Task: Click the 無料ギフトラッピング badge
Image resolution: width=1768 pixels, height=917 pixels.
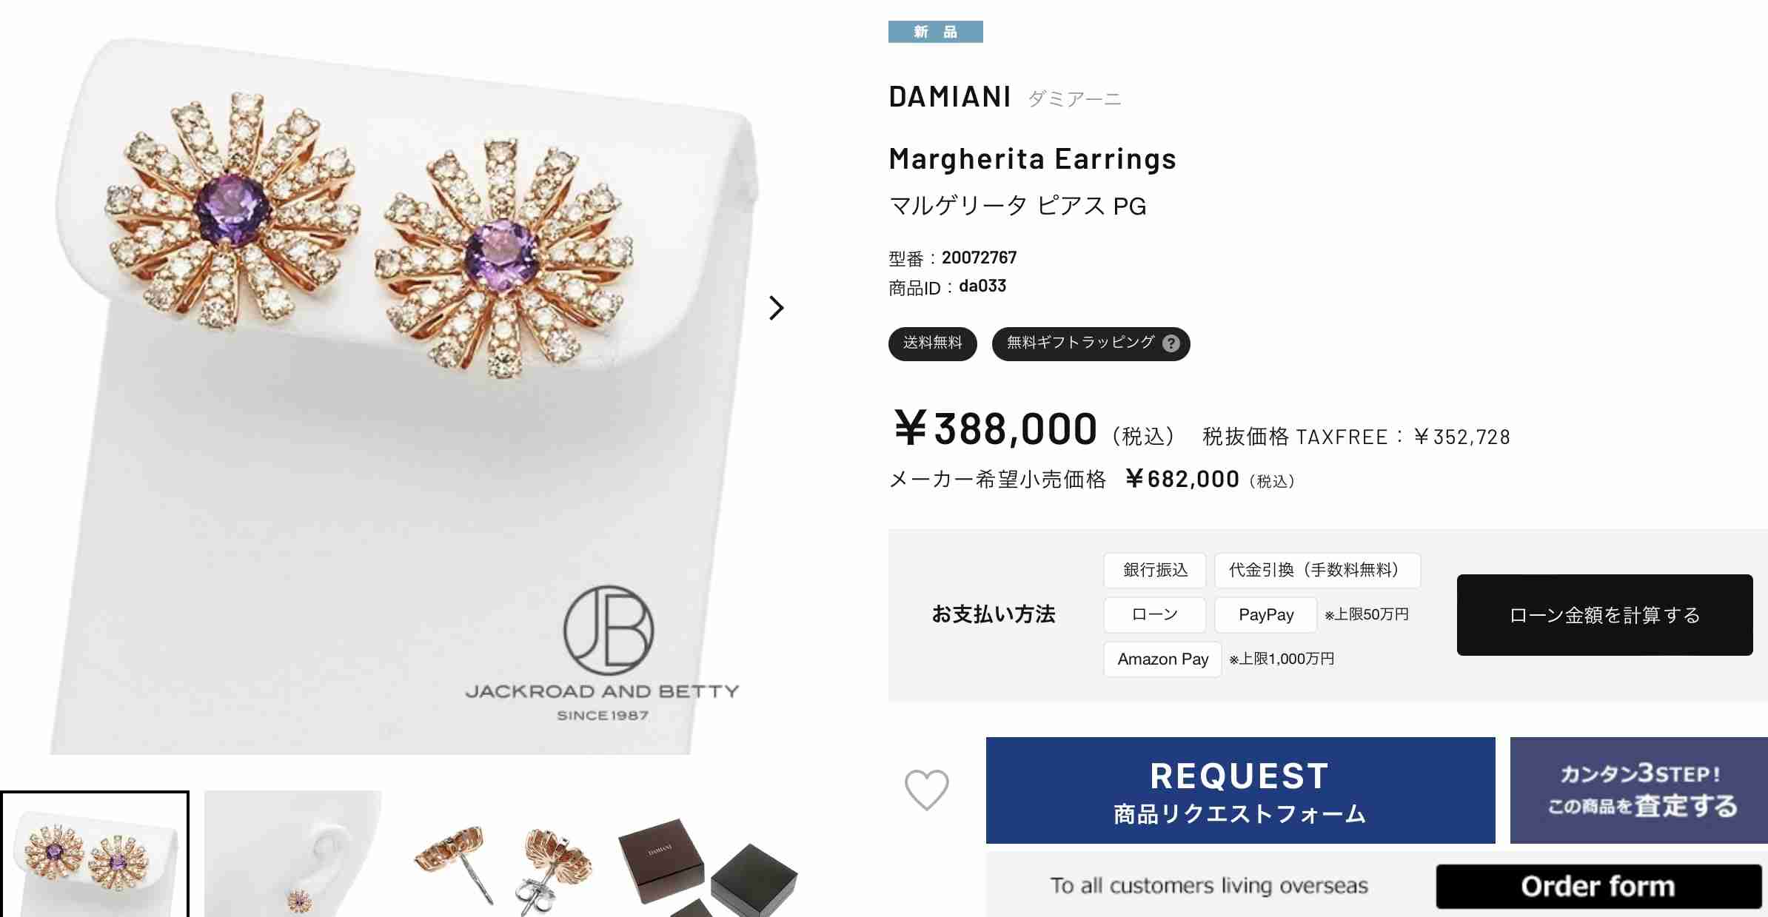Action: coord(1091,343)
